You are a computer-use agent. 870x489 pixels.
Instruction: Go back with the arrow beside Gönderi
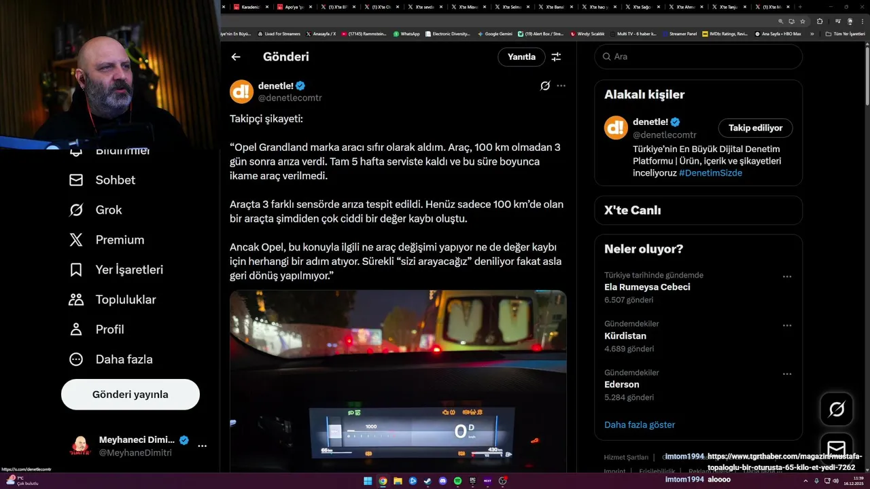click(236, 57)
